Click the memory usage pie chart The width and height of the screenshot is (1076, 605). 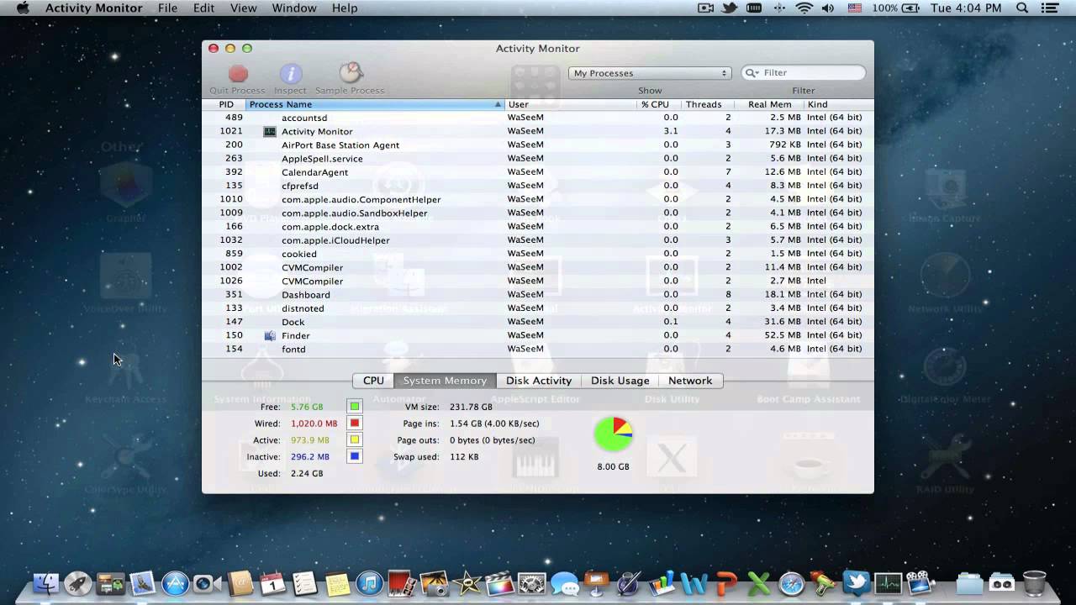click(x=614, y=434)
